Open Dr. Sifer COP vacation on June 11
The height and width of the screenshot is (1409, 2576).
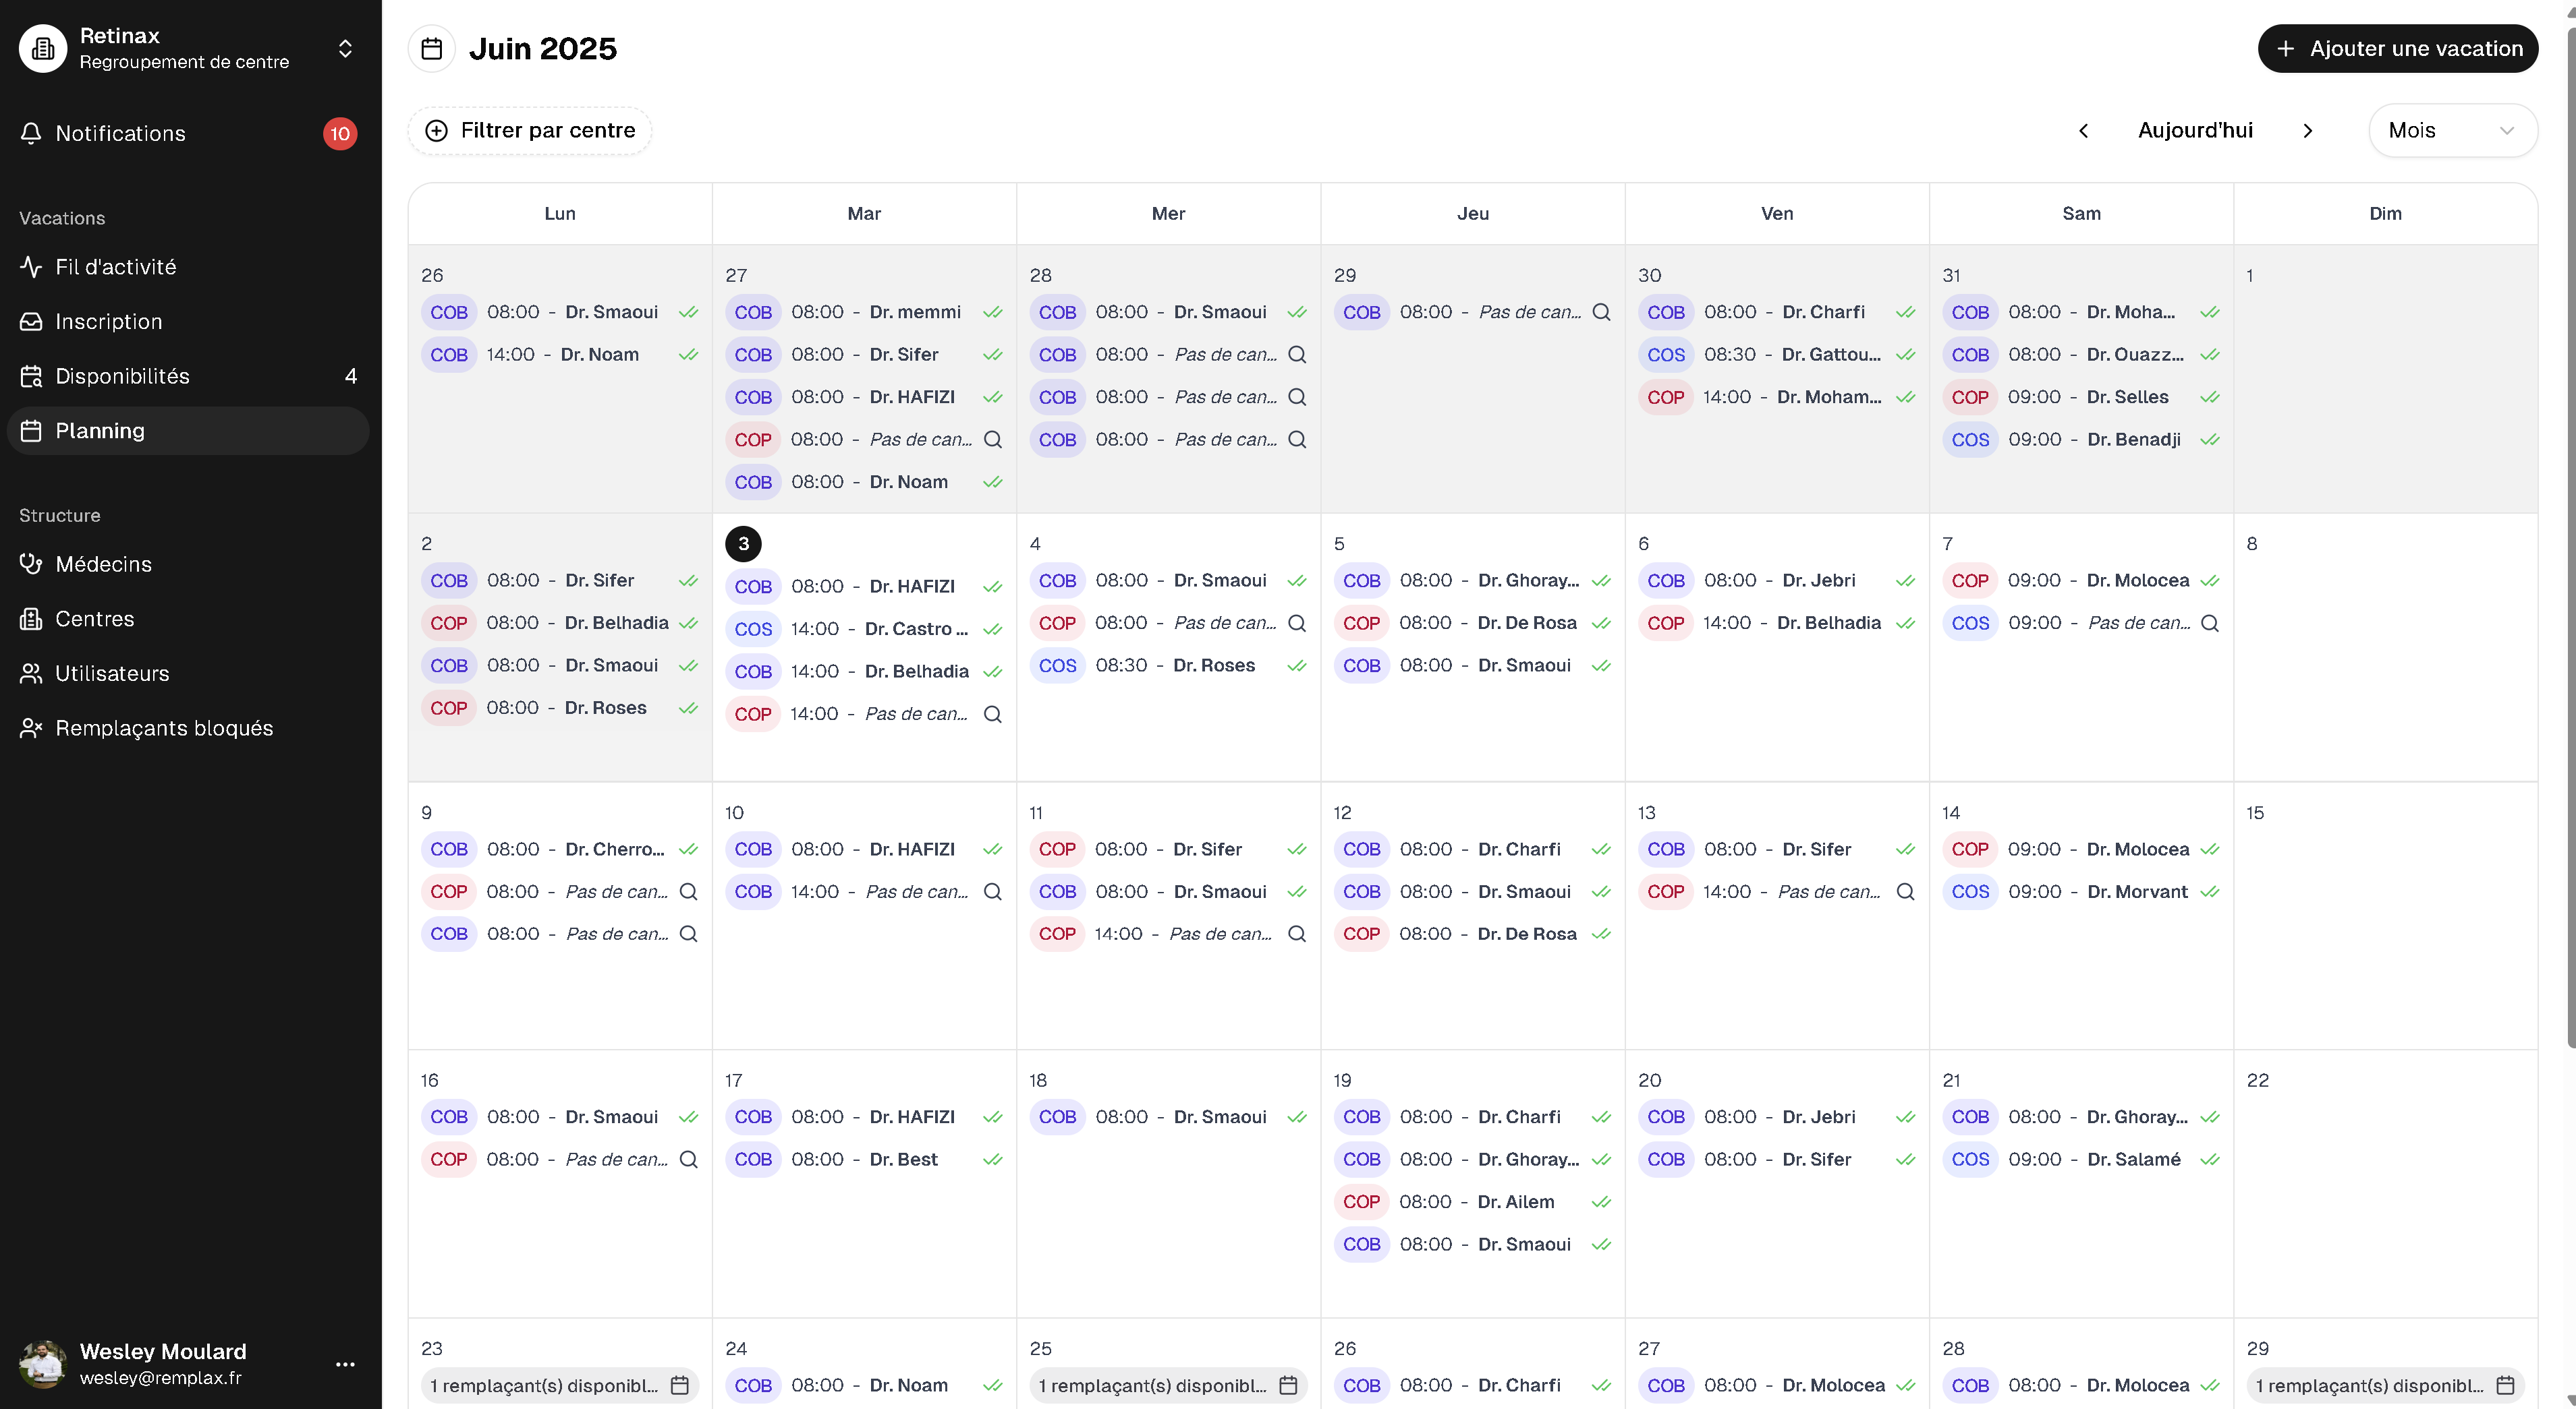[x=1168, y=849]
